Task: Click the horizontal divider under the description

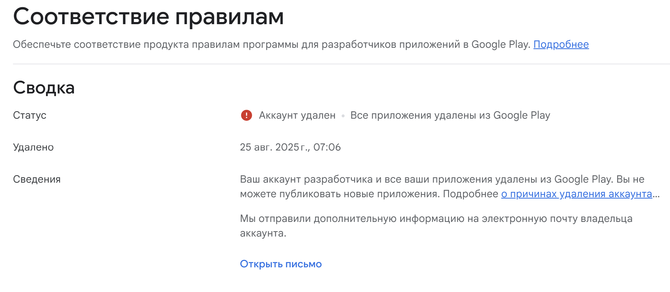Action: click(341, 64)
